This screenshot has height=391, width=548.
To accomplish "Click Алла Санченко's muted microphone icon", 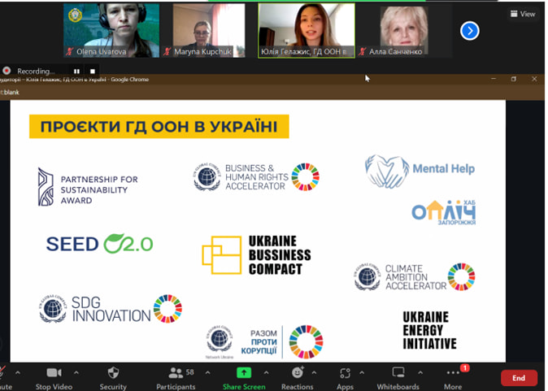I will click(363, 52).
